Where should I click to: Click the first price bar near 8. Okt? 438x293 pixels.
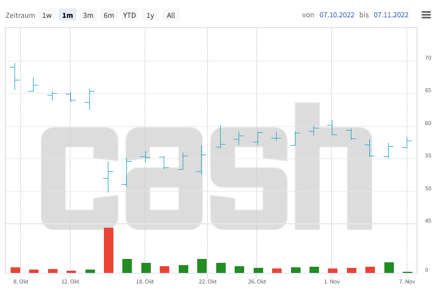(x=15, y=76)
